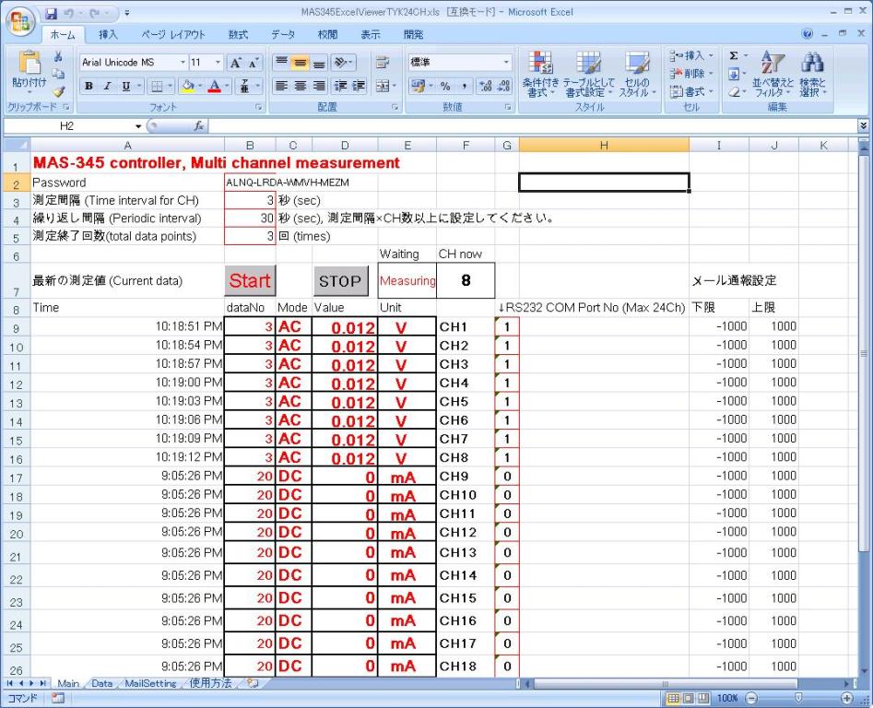Click the zoom slider handle
This screenshot has height=708, width=873.
click(799, 698)
